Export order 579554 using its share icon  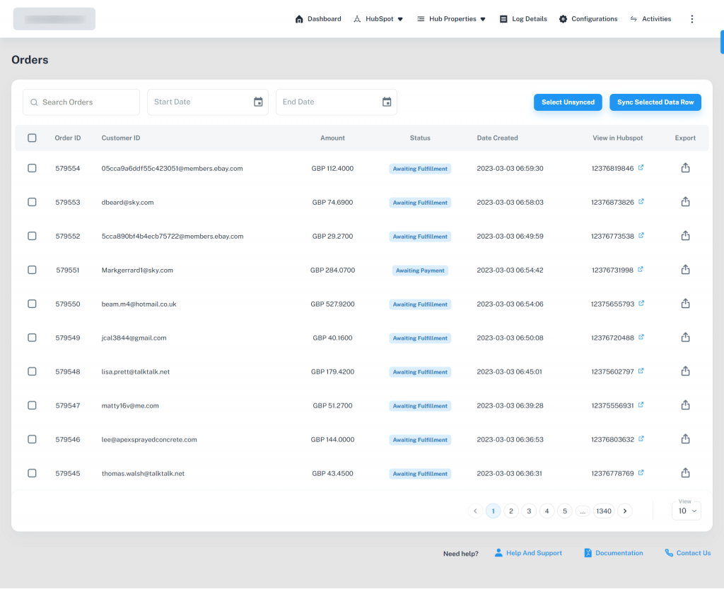point(685,168)
